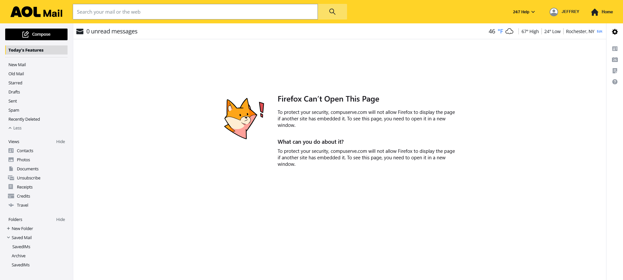This screenshot has height=280, width=623.
Task: Click the 67° High forecast text
Action: click(530, 31)
